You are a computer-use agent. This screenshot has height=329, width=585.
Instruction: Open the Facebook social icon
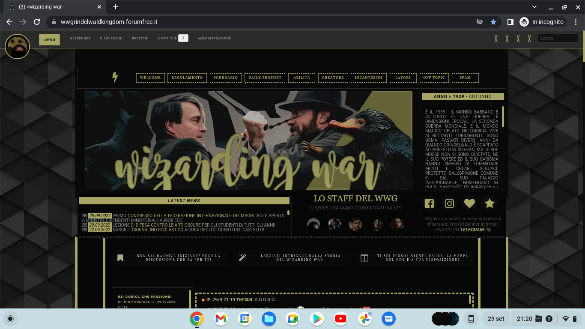pyautogui.click(x=429, y=203)
